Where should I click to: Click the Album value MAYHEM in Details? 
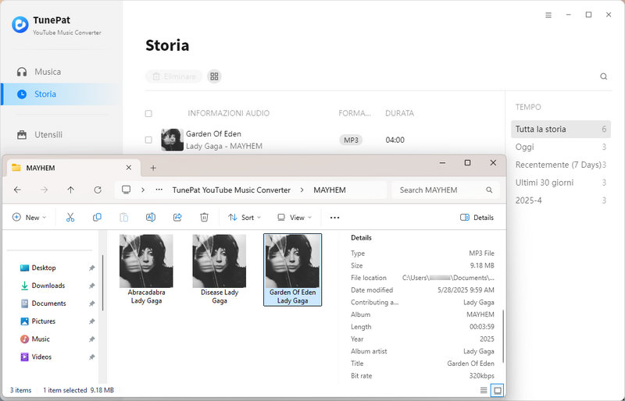[480, 314]
